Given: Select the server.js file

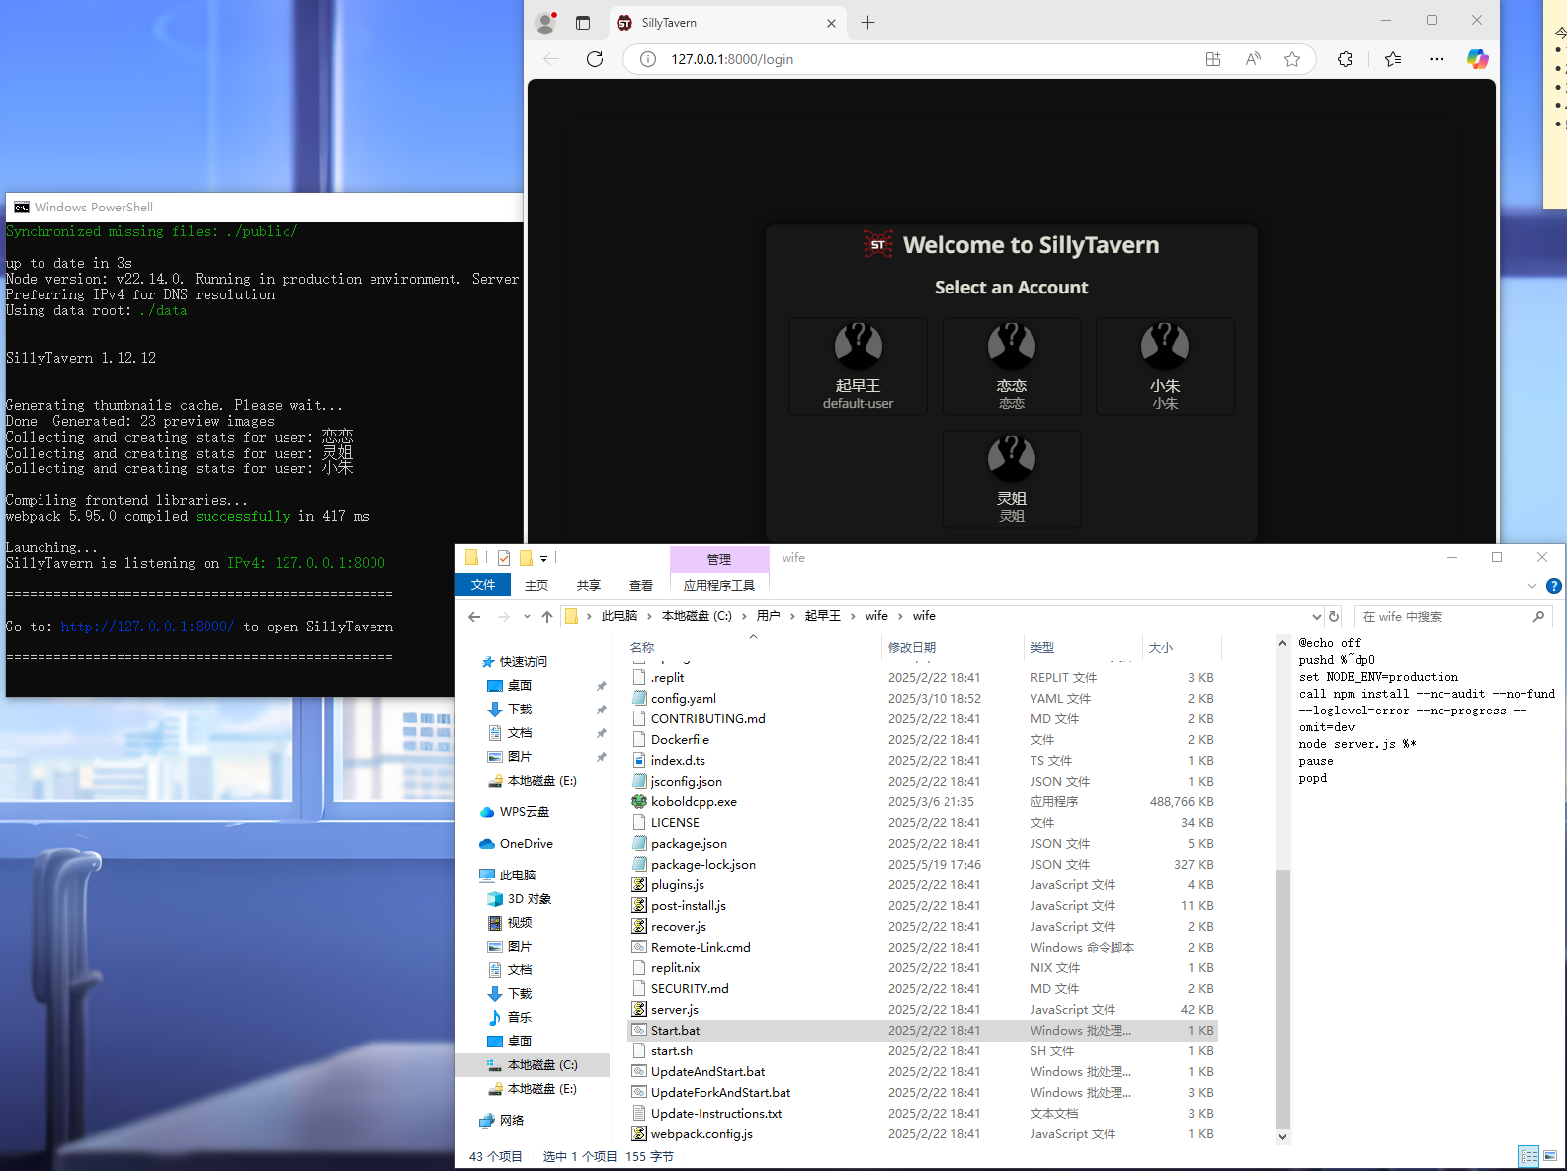Looking at the screenshot, I should point(674,1010).
